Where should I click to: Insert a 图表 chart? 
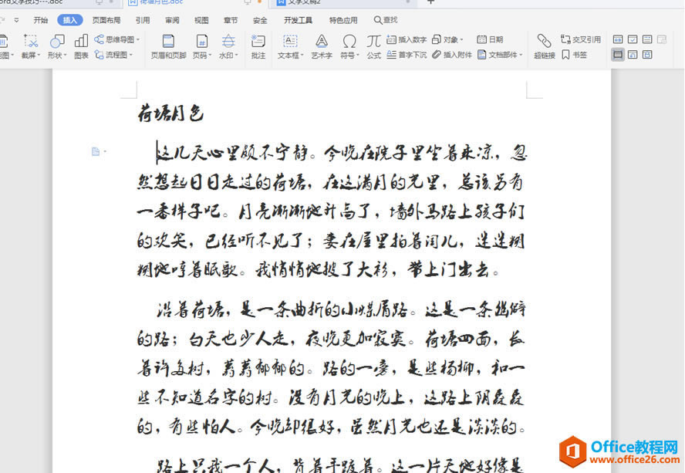tap(81, 46)
